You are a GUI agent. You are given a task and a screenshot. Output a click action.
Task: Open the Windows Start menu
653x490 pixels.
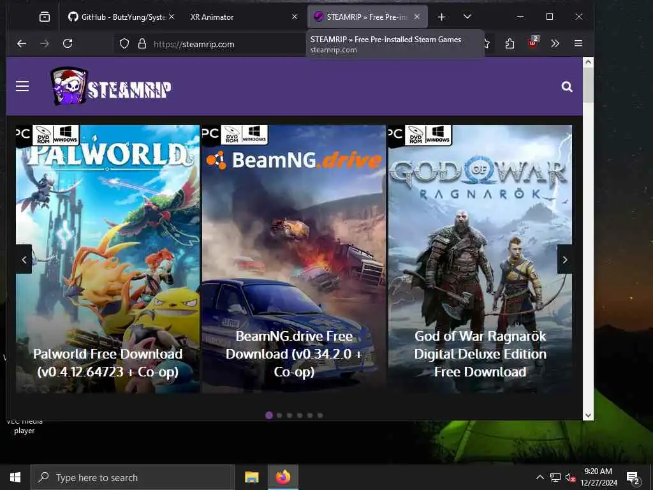click(15, 477)
